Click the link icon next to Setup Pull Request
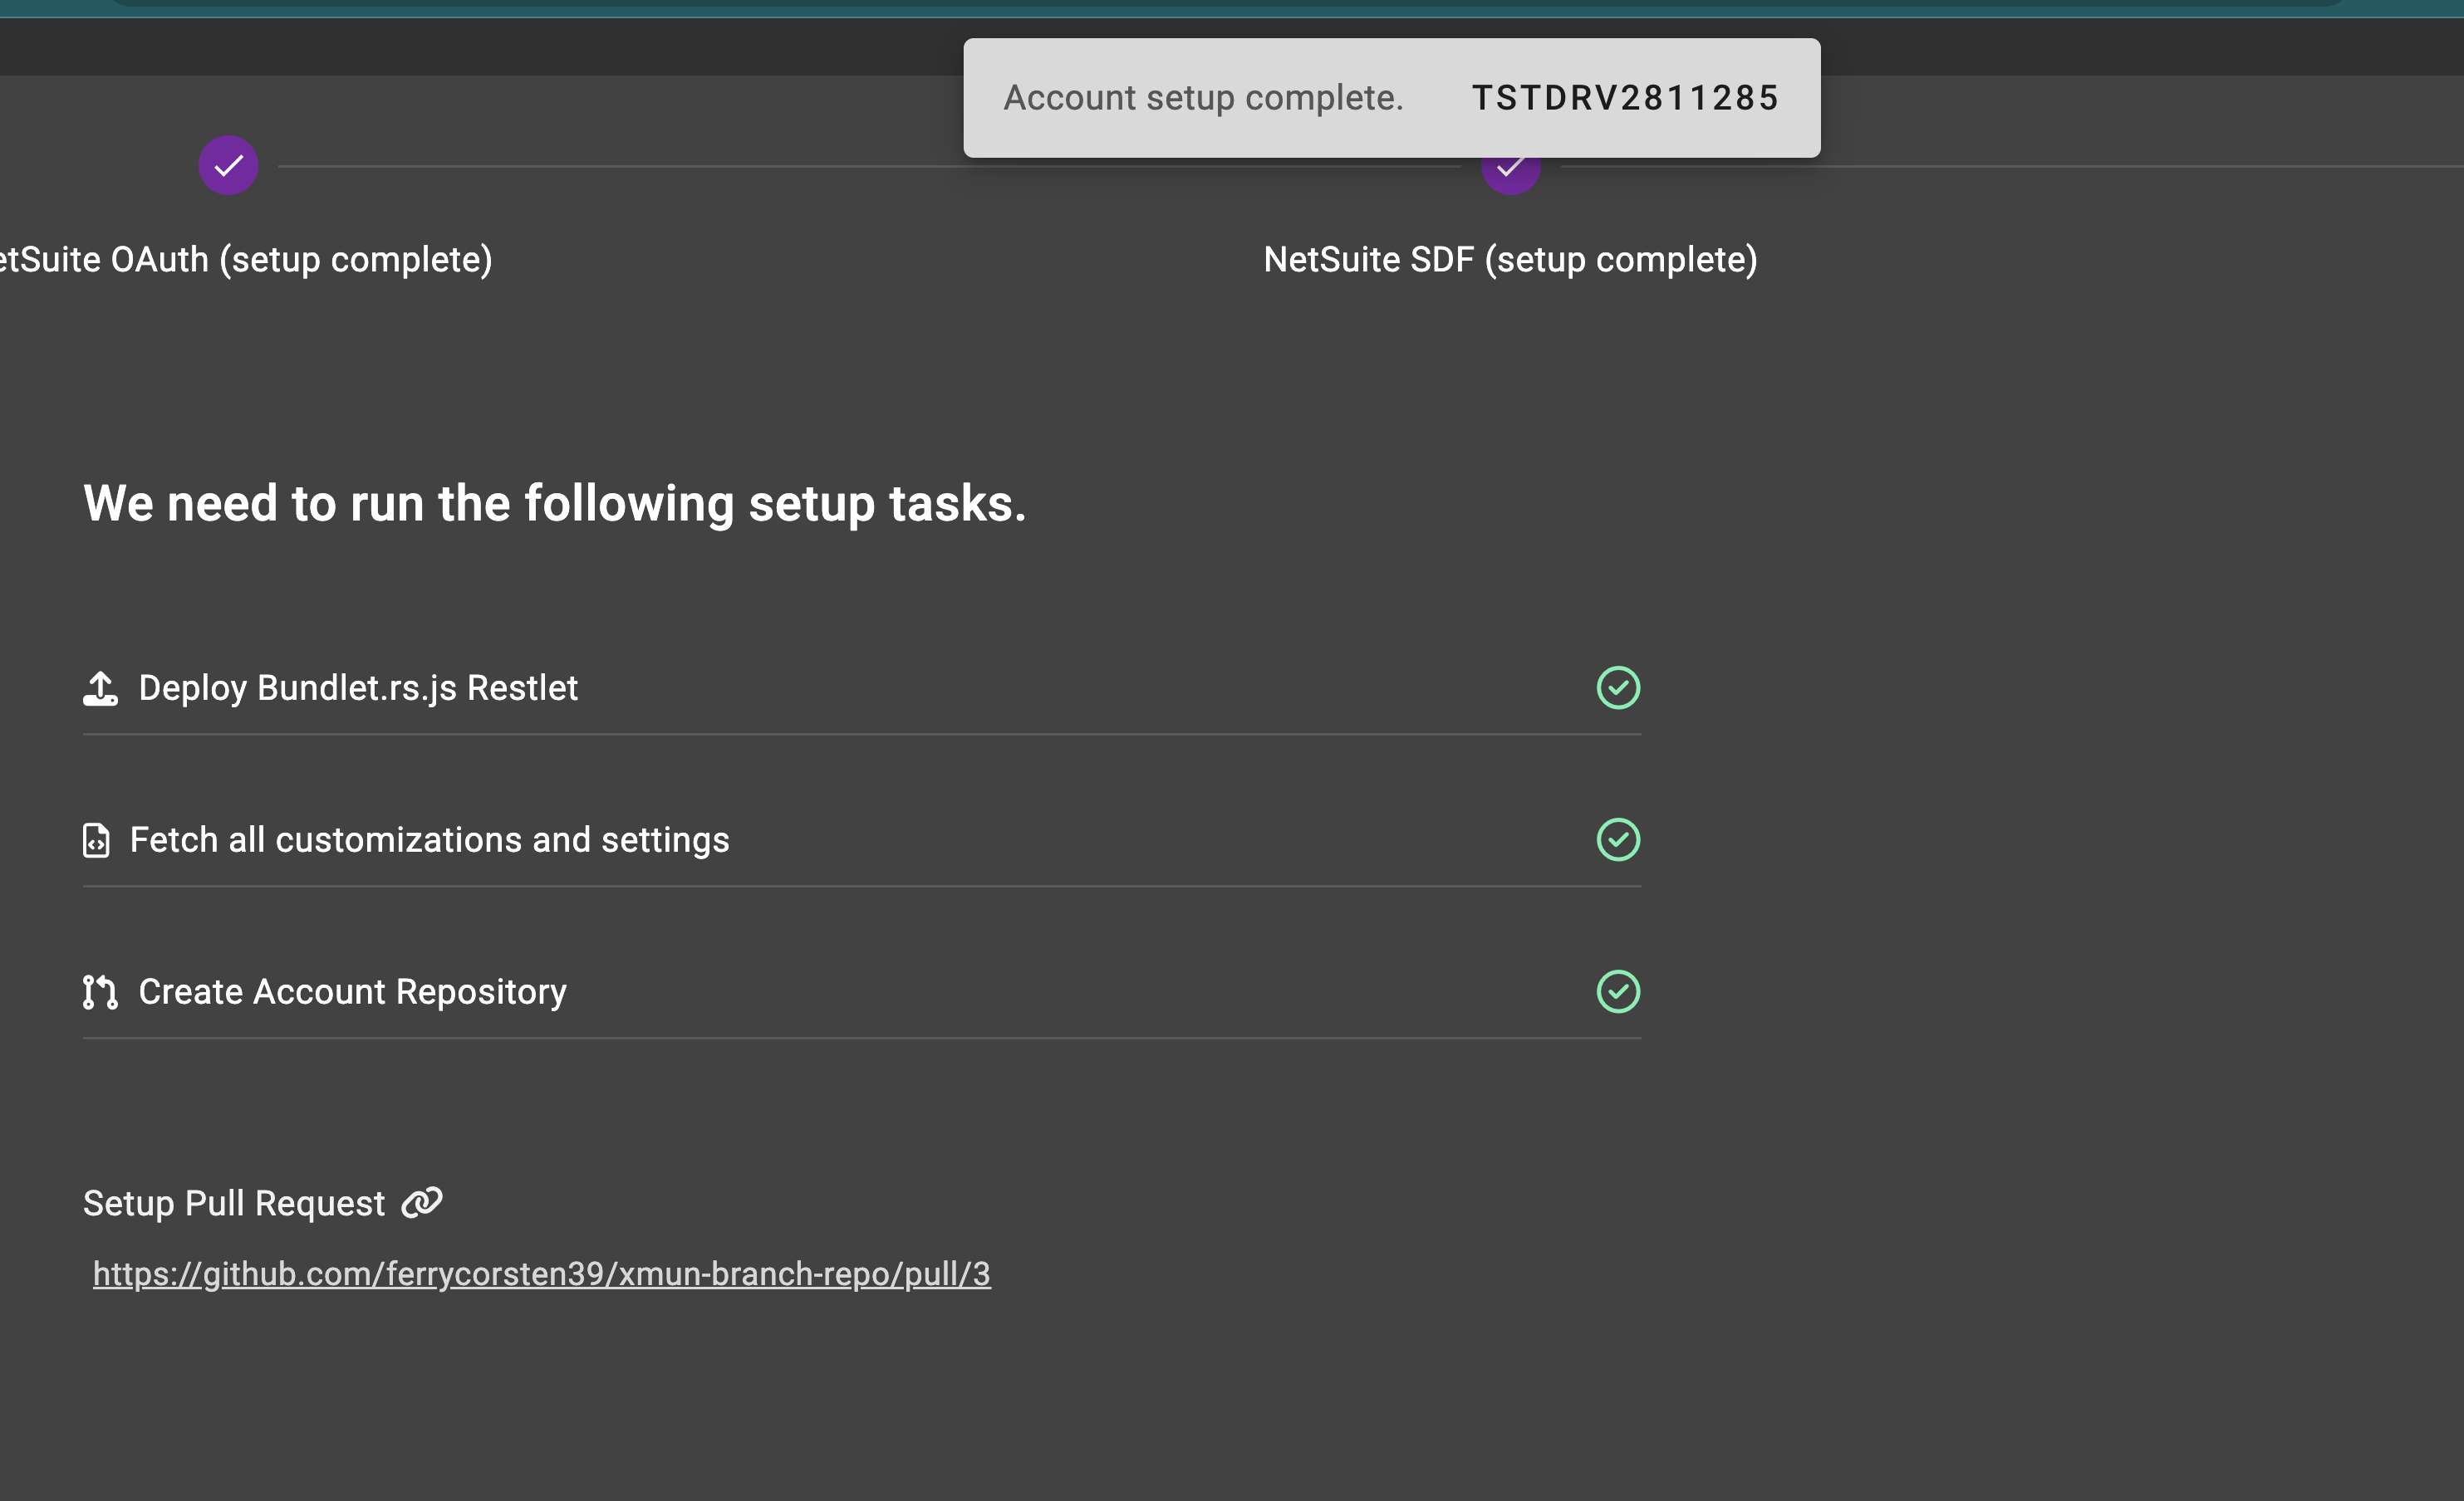 pos(422,1202)
